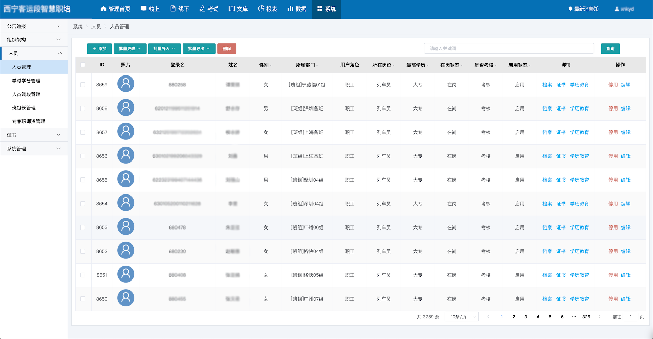653x339 pixels.
Task: Open 档案 link for row 8659
Action: (x=547, y=85)
